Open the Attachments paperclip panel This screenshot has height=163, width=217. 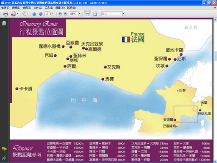tap(4, 158)
